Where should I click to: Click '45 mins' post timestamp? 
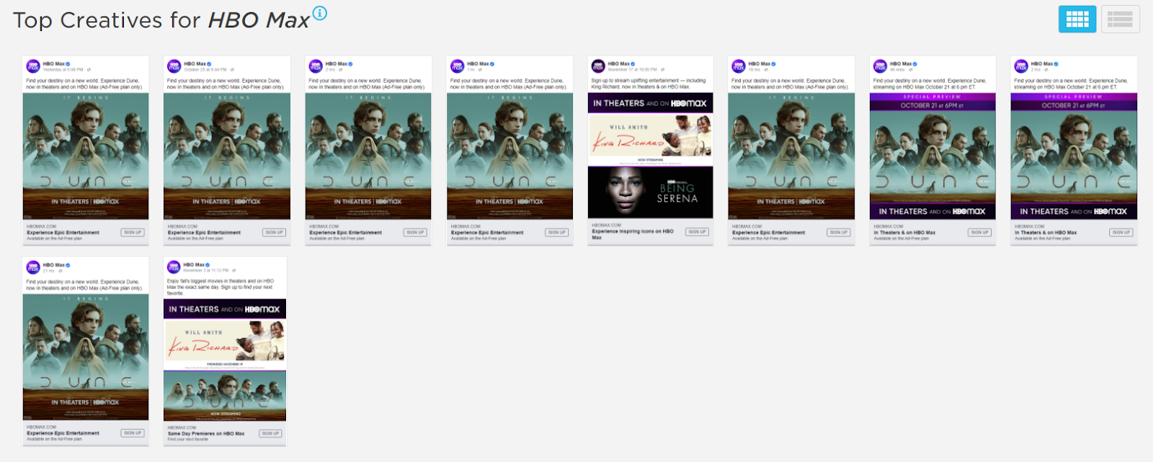pyautogui.click(x=896, y=70)
